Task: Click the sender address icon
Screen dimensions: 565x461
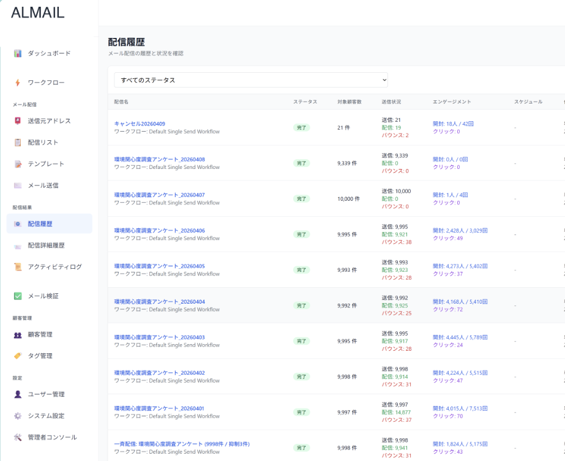Action: point(18,121)
